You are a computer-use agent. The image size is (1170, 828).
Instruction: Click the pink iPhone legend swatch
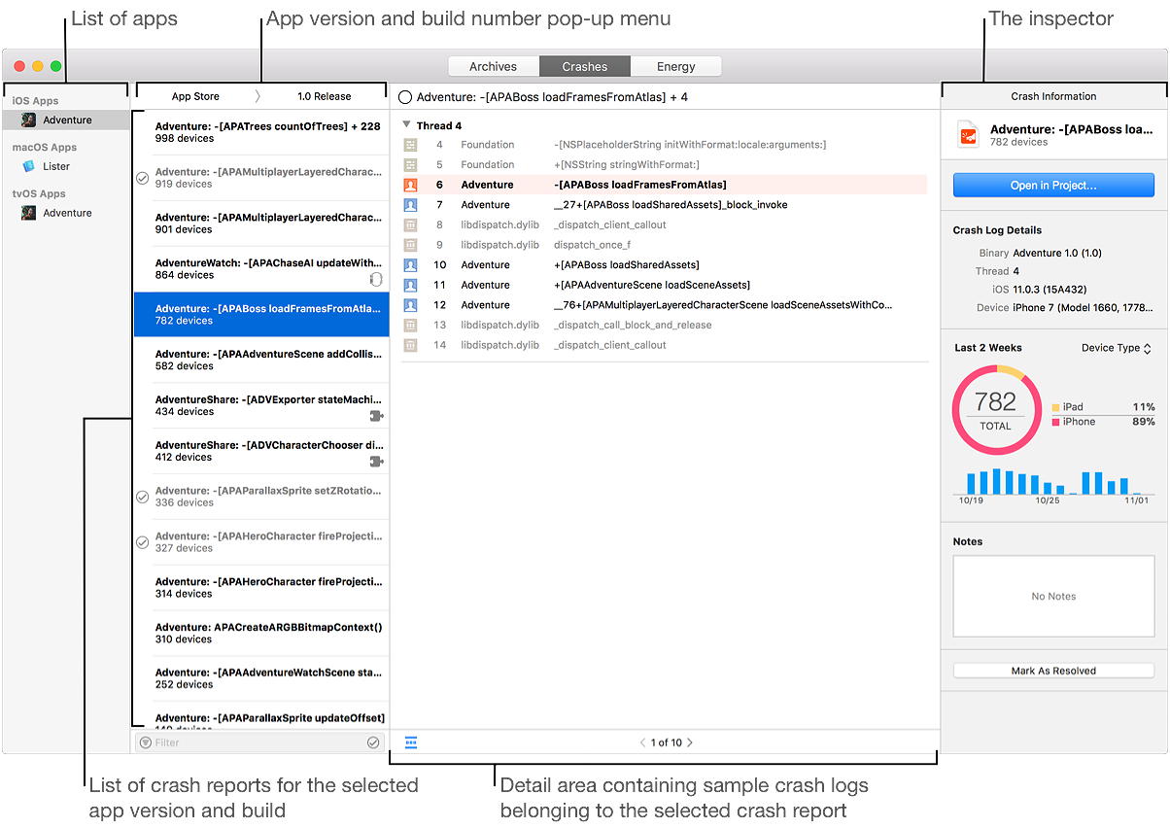click(x=1056, y=422)
